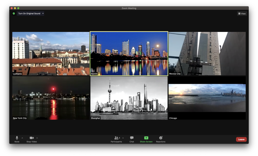Screen dimensions: 258x156
Task: Expand video options chevron beside Stop Video
Action: (x=37, y=138)
